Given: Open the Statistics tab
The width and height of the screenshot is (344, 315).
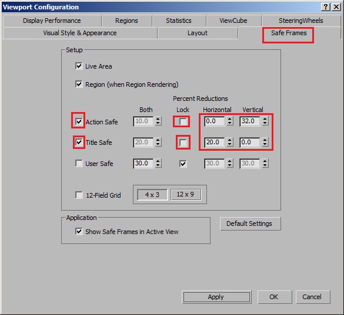Looking at the screenshot, I should click(179, 21).
